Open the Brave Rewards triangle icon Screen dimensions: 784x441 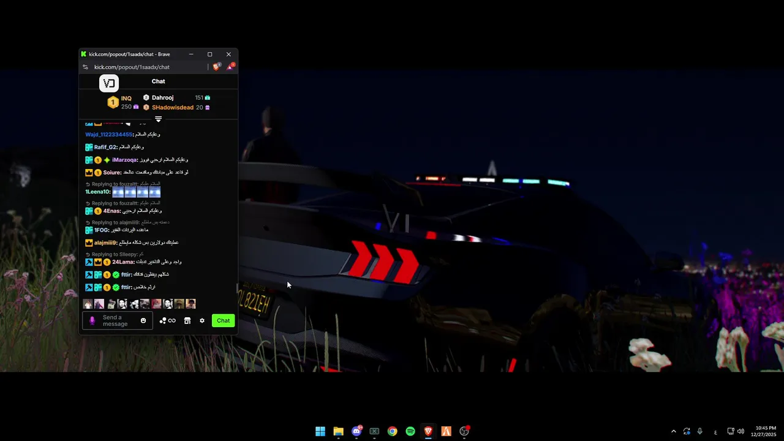(230, 67)
